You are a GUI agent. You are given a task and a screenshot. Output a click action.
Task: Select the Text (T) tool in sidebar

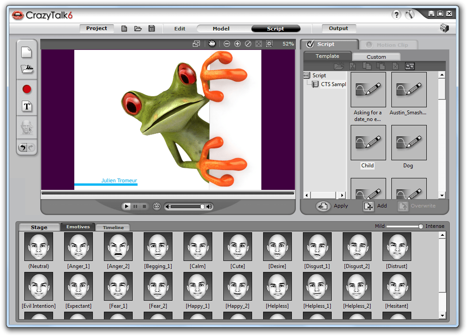click(27, 106)
